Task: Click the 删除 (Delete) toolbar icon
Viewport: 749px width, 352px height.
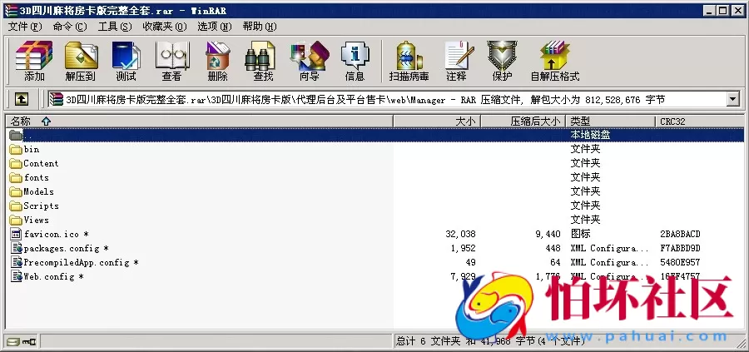Action: [x=218, y=56]
